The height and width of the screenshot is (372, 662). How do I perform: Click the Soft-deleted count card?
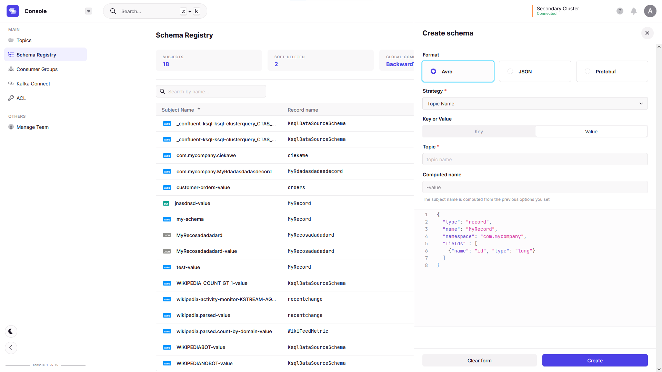click(321, 60)
